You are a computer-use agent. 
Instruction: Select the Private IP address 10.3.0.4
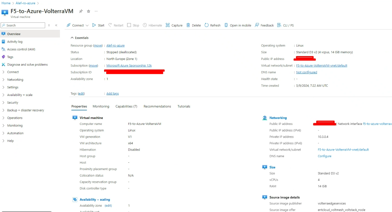pos(323,137)
